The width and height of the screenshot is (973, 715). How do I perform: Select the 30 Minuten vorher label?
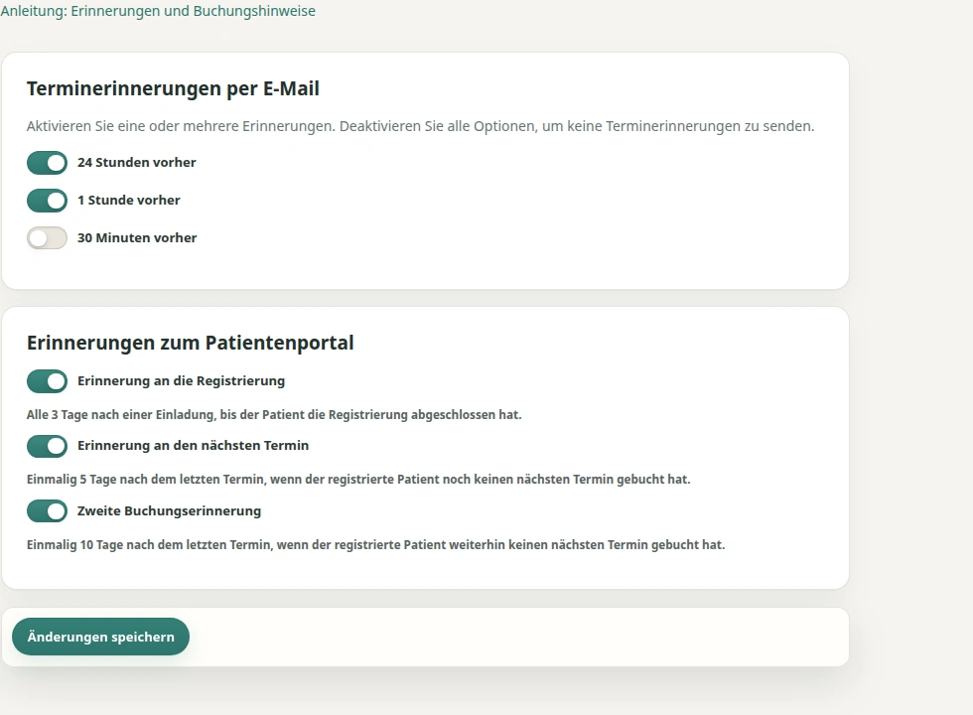(x=137, y=238)
